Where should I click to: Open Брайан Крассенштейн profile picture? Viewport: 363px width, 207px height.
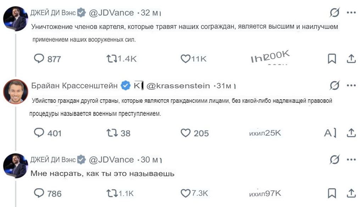16,91
